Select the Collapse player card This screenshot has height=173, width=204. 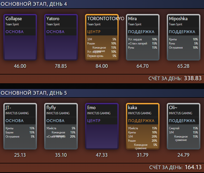tap(20, 37)
